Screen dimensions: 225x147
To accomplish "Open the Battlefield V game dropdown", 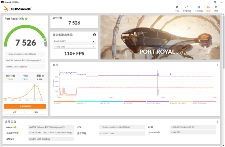I will pos(74,41).
